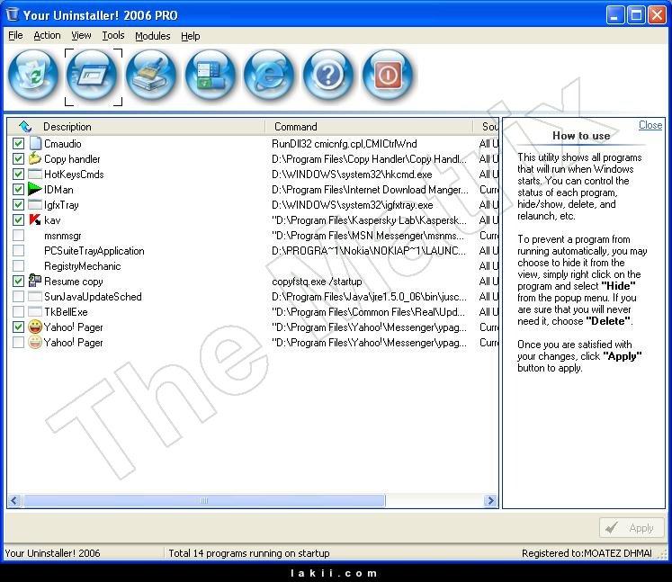Uncheck the Resume copy checkbox
The image size is (672, 582).
[x=18, y=282]
